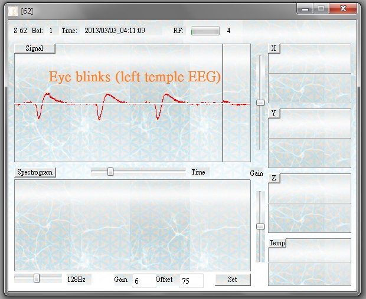Click the Gain label beside vertical slider
Image resolution: width=366 pixels, height=299 pixels.
pos(256,173)
